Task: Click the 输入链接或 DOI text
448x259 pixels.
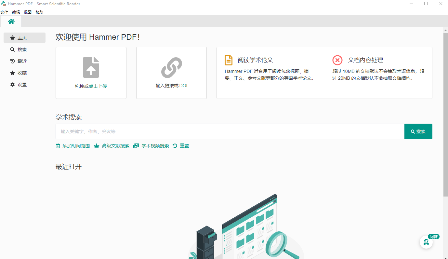Action: click(x=171, y=86)
